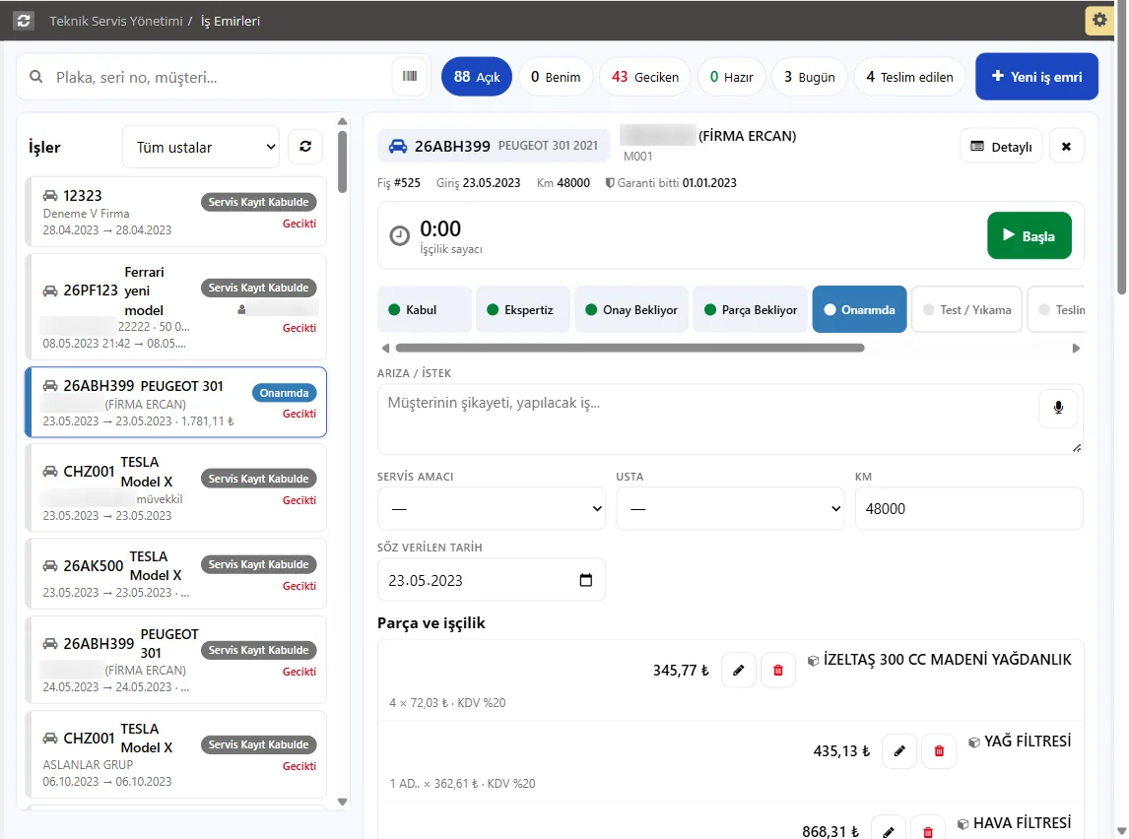1129x839 pixels.
Task: Show the 3 Bugün work orders
Action: [809, 76]
